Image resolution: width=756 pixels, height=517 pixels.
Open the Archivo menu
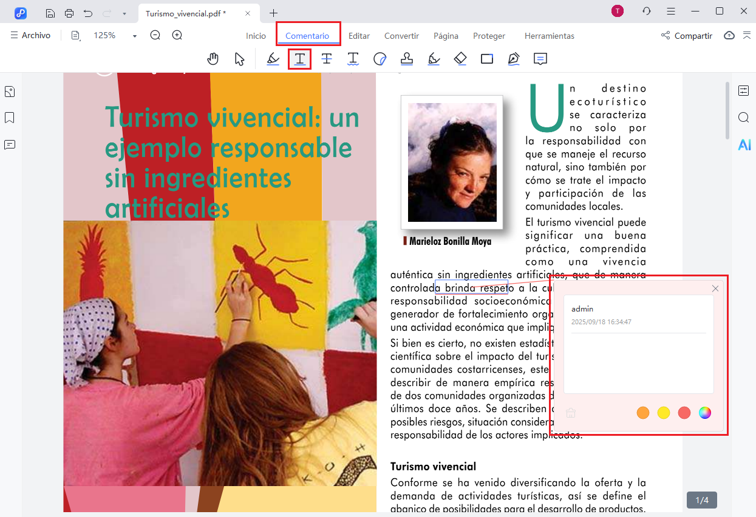click(x=30, y=36)
